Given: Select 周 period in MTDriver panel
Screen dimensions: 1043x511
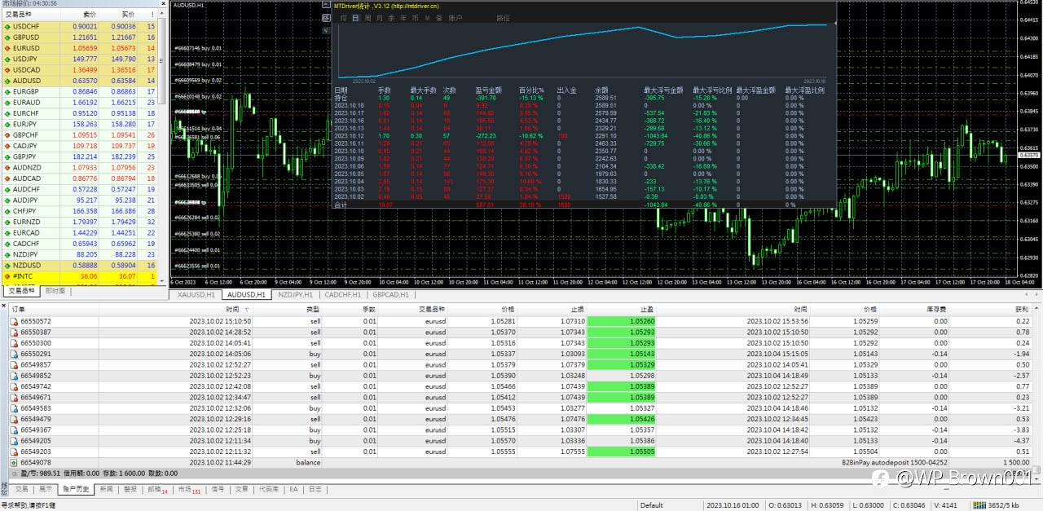Looking at the screenshot, I should (367, 17).
